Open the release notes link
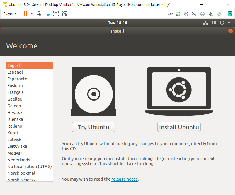Viewport: 235px width, 195px height. click(125, 179)
